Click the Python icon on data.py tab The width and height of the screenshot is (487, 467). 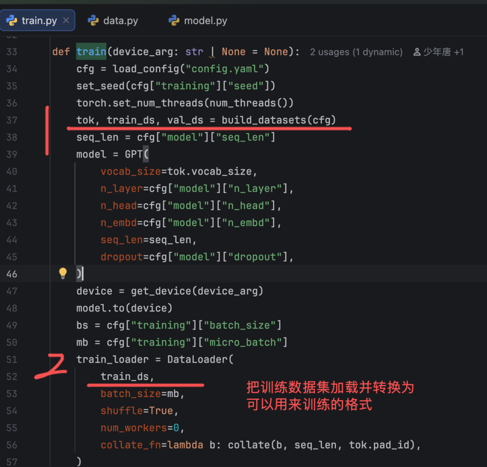point(93,20)
